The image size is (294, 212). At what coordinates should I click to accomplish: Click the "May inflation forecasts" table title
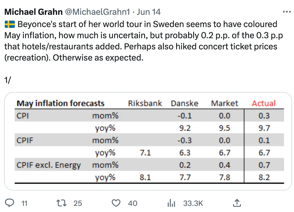click(x=60, y=103)
